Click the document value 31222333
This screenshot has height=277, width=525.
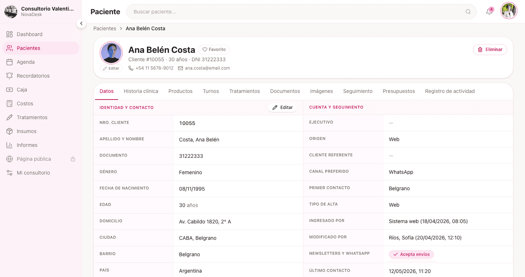pos(191,156)
